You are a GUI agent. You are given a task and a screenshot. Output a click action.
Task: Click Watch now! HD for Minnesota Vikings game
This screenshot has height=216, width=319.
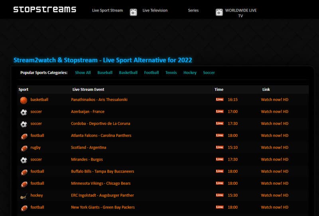(x=274, y=183)
